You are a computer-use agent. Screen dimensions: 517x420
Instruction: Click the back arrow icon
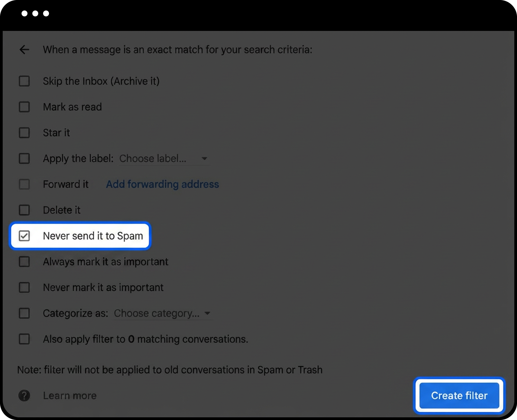point(24,50)
